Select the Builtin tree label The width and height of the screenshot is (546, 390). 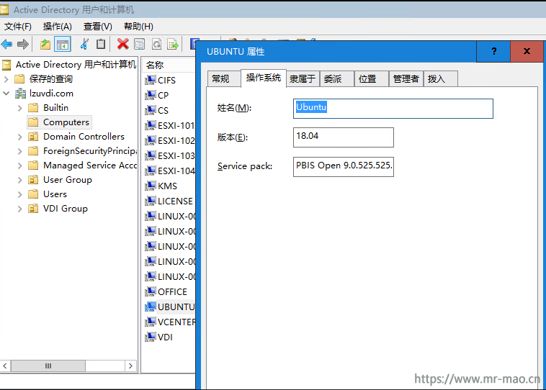pyautogui.click(x=55, y=108)
